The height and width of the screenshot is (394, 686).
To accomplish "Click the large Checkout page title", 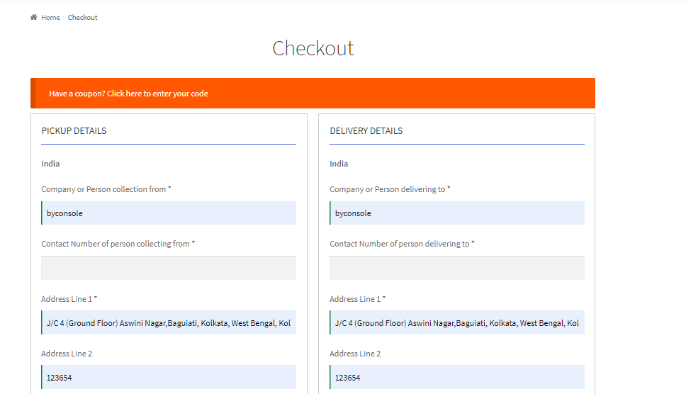I will [x=313, y=48].
